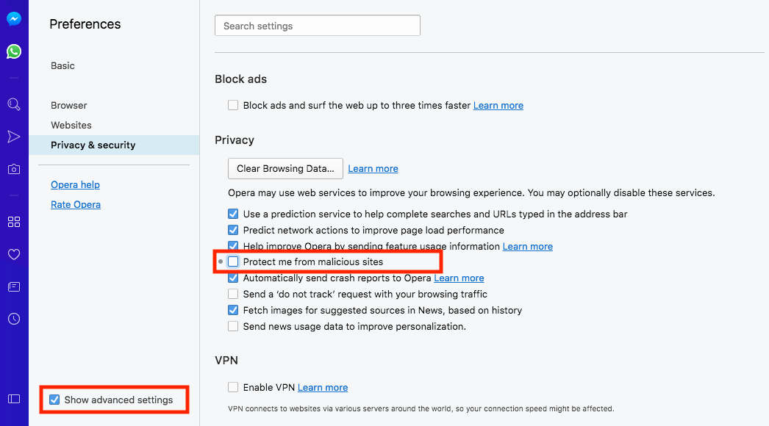Screen dimensions: 769x426
Task: Open browsing history clock icon
Action: (x=14, y=319)
